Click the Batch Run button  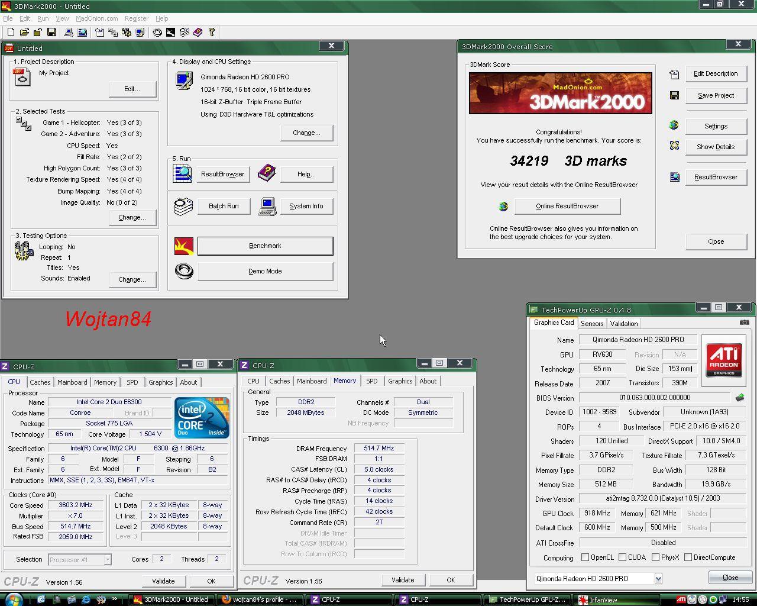224,206
